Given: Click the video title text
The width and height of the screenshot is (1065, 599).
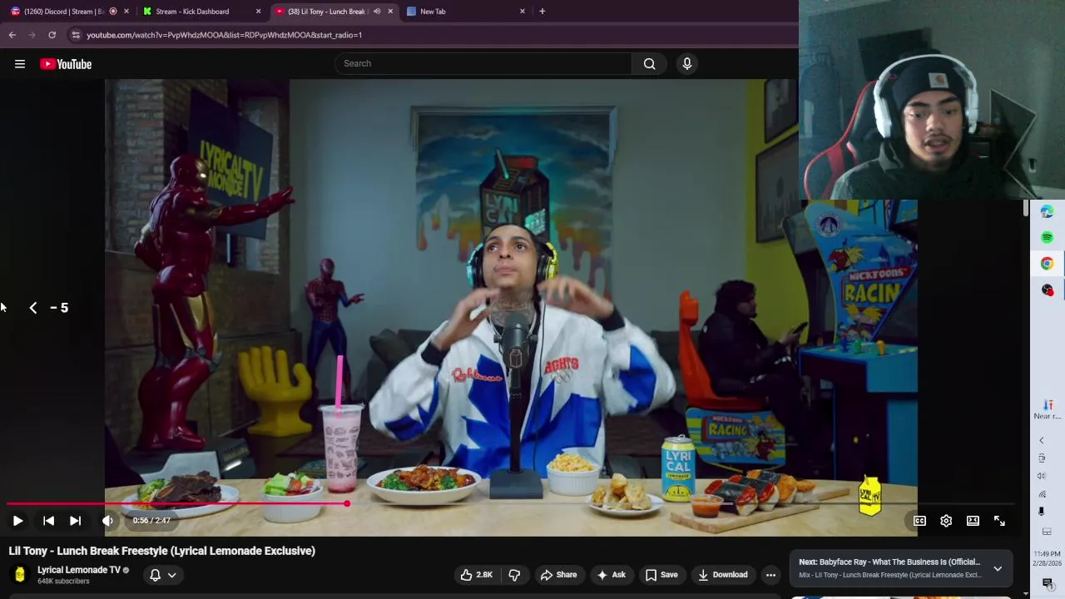Looking at the screenshot, I should click(162, 551).
